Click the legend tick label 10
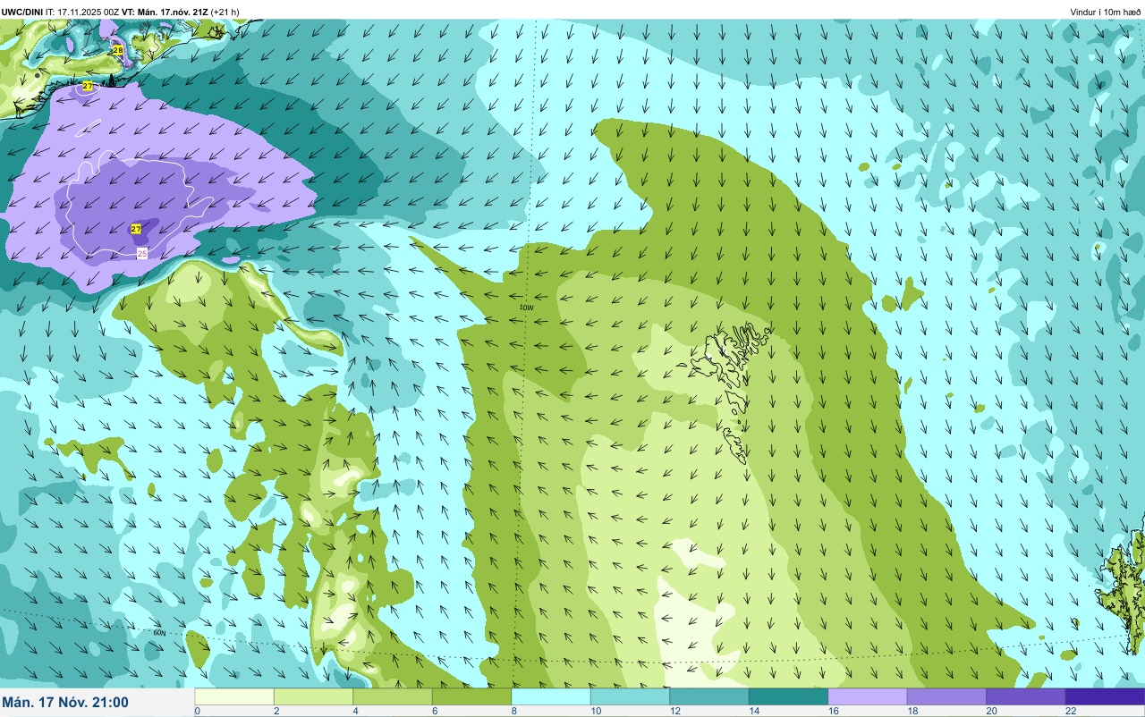The image size is (1145, 717). (595, 711)
